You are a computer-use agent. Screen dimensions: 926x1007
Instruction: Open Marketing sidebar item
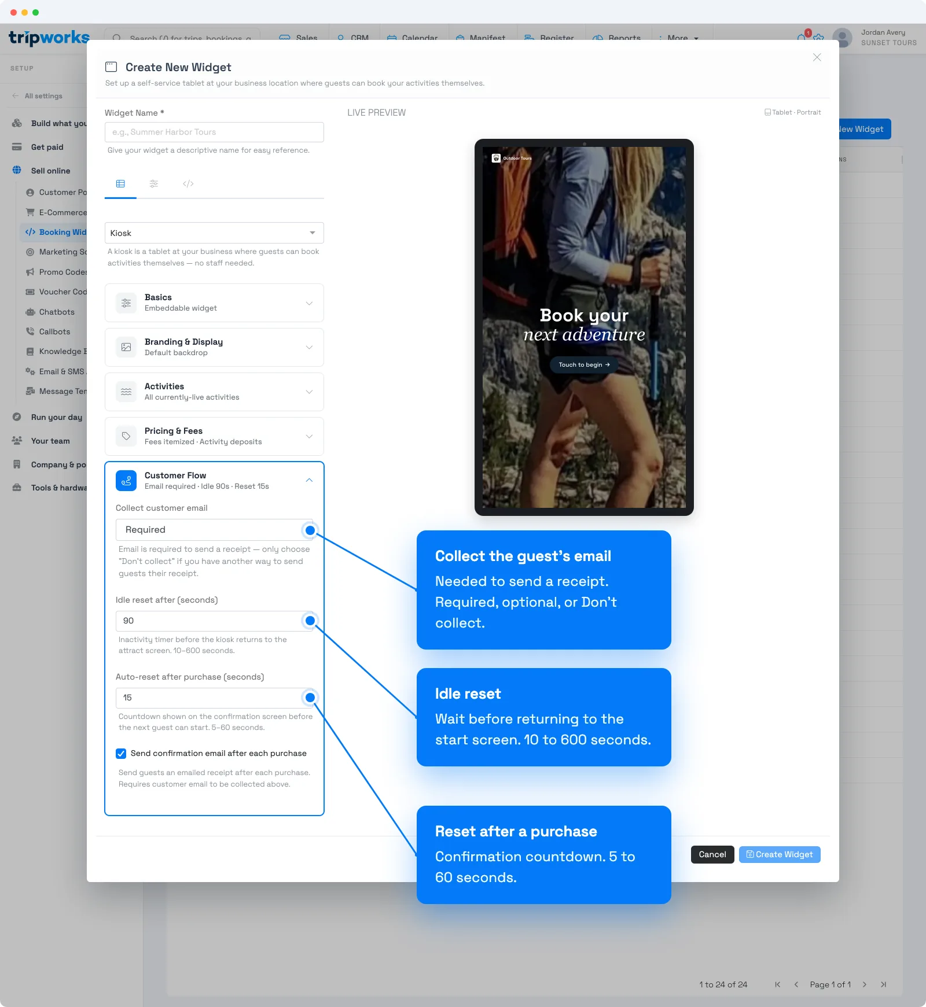point(57,252)
